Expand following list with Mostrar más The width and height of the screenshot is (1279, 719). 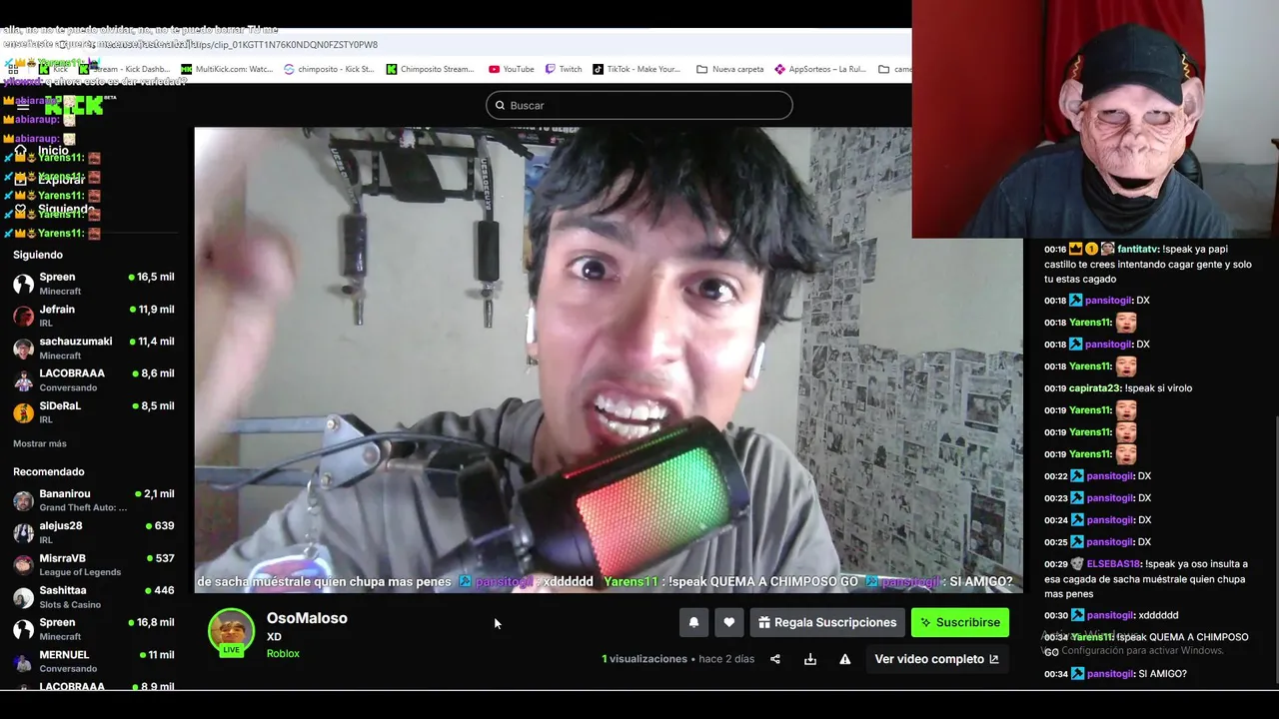click(x=40, y=443)
